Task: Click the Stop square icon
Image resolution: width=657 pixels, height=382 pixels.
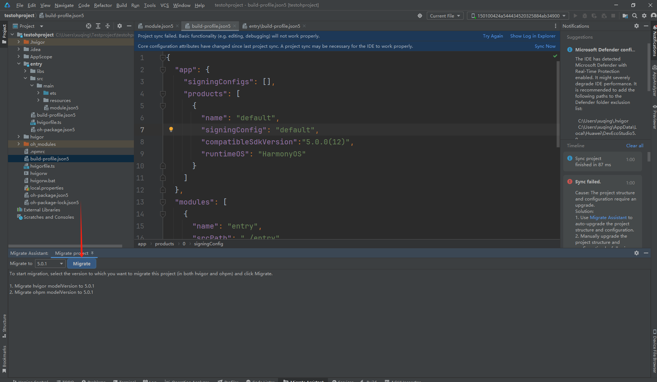Action: [613, 16]
